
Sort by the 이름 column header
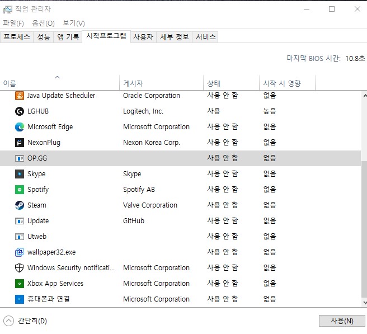60,82
